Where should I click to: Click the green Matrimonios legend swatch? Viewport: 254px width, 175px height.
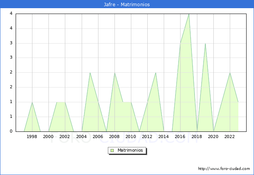coord(112,150)
